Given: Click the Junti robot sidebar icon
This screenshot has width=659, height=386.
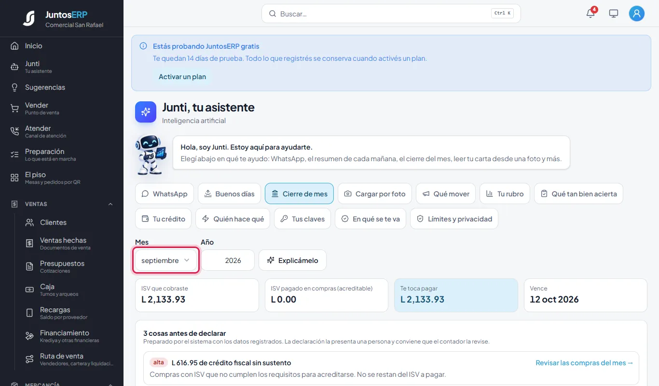Looking at the screenshot, I should tap(14, 67).
